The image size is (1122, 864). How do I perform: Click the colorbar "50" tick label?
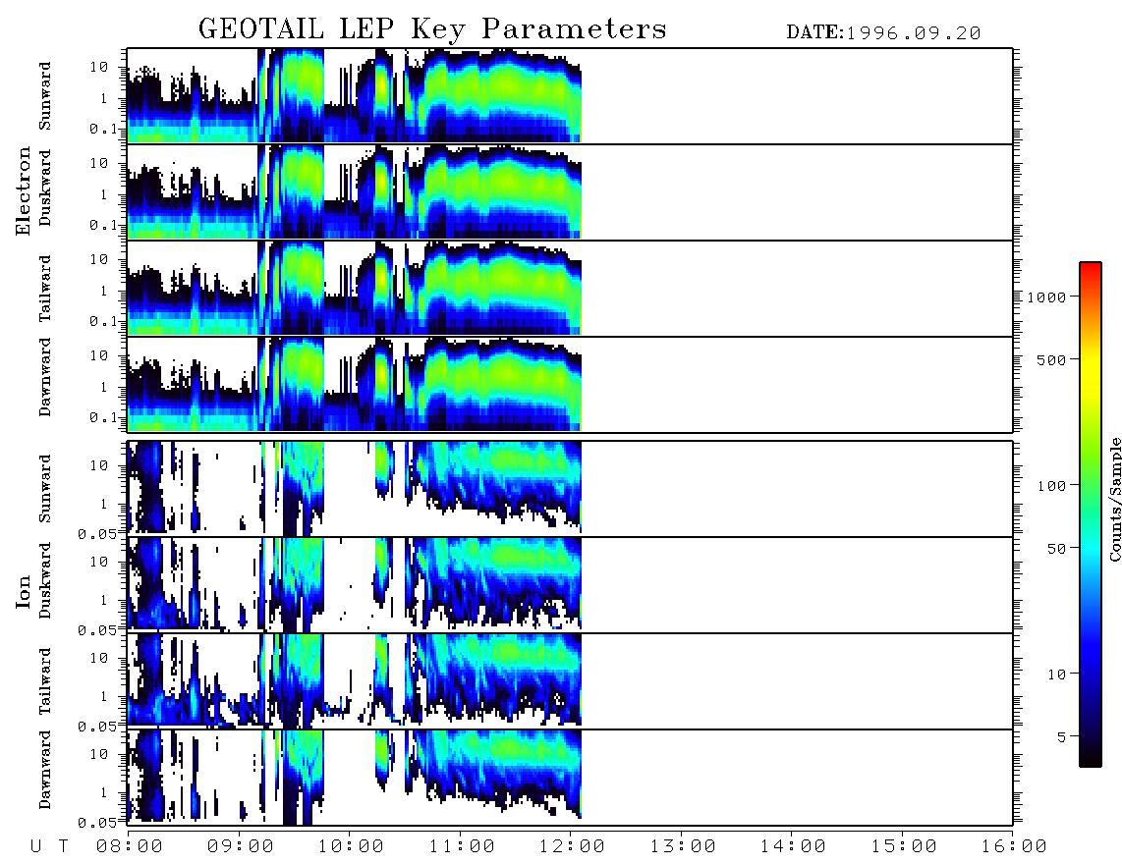click(1055, 549)
